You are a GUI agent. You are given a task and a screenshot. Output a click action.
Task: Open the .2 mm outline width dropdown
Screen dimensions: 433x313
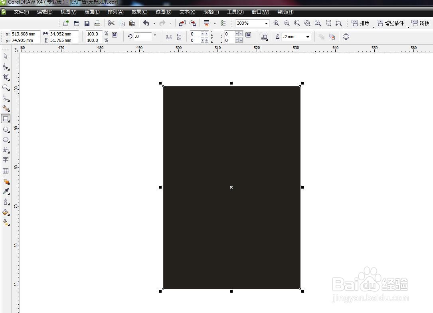307,37
